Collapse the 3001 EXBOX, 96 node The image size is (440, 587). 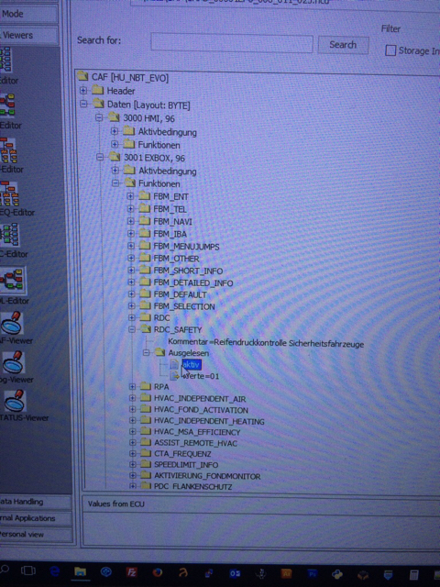[100, 157]
